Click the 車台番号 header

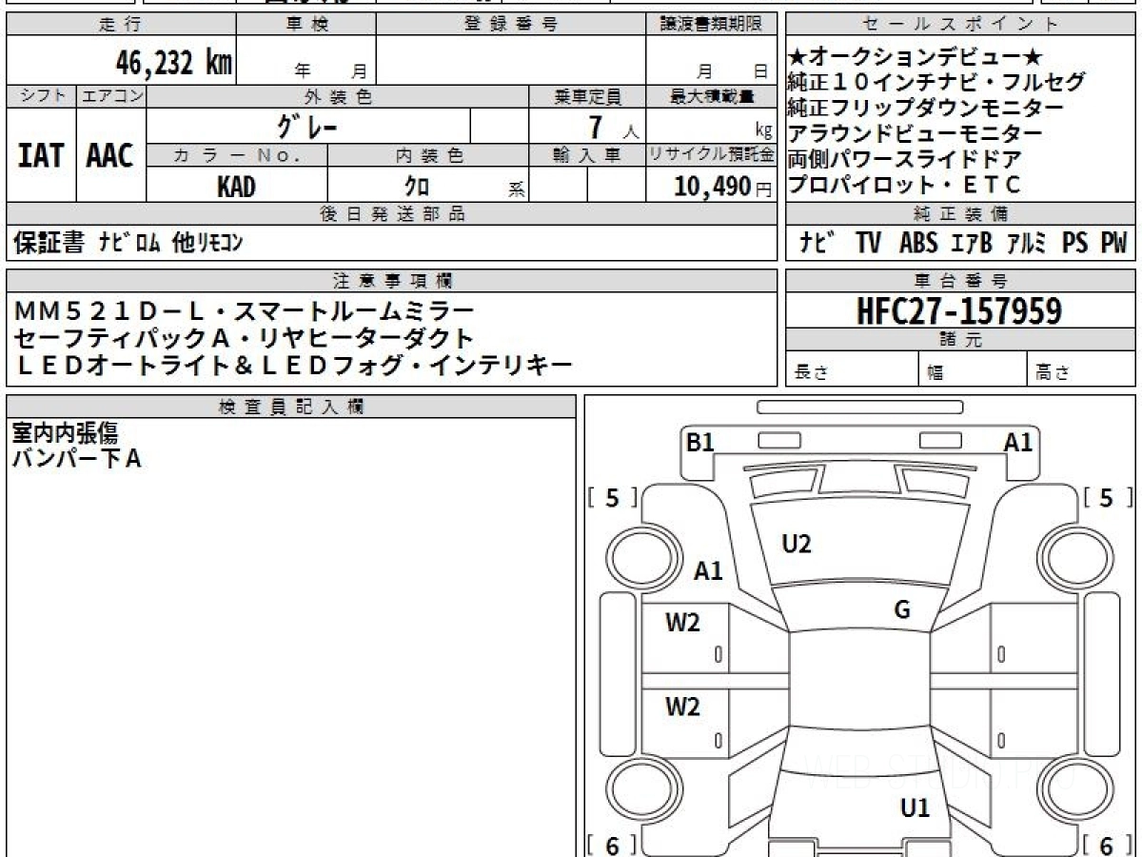click(x=959, y=281)
